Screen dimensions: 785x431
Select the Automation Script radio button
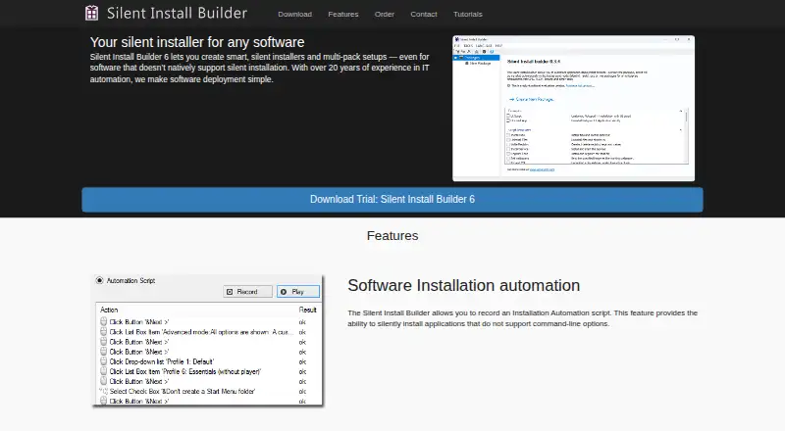point(99,280)
